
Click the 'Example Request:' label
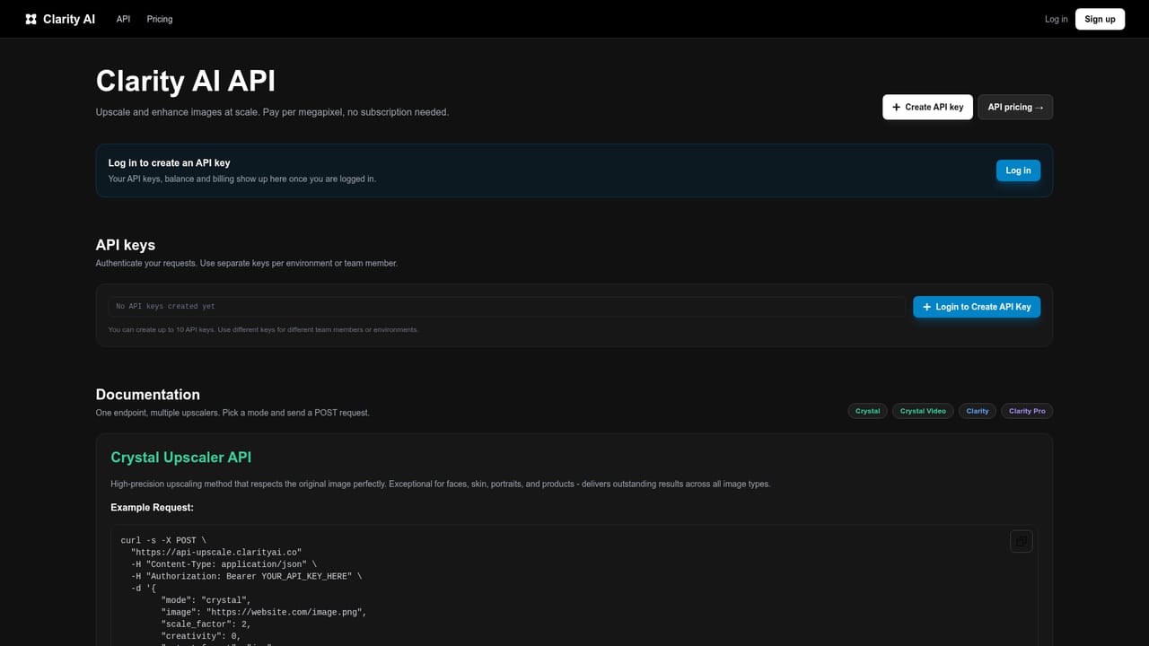[x=153, y=508]
